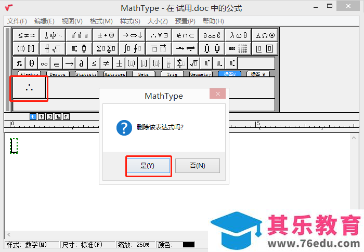This screenshot has height=252, width=364.
Task: Open the integral templates palette
Action: point(132,48)
